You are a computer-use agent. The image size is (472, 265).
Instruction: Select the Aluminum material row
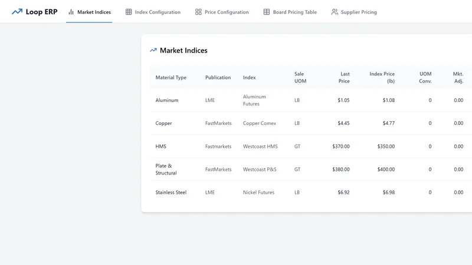pyautogui.click(x=311, y=100)
